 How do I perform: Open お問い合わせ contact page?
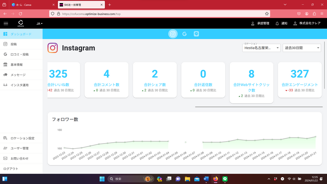point(19,158)
